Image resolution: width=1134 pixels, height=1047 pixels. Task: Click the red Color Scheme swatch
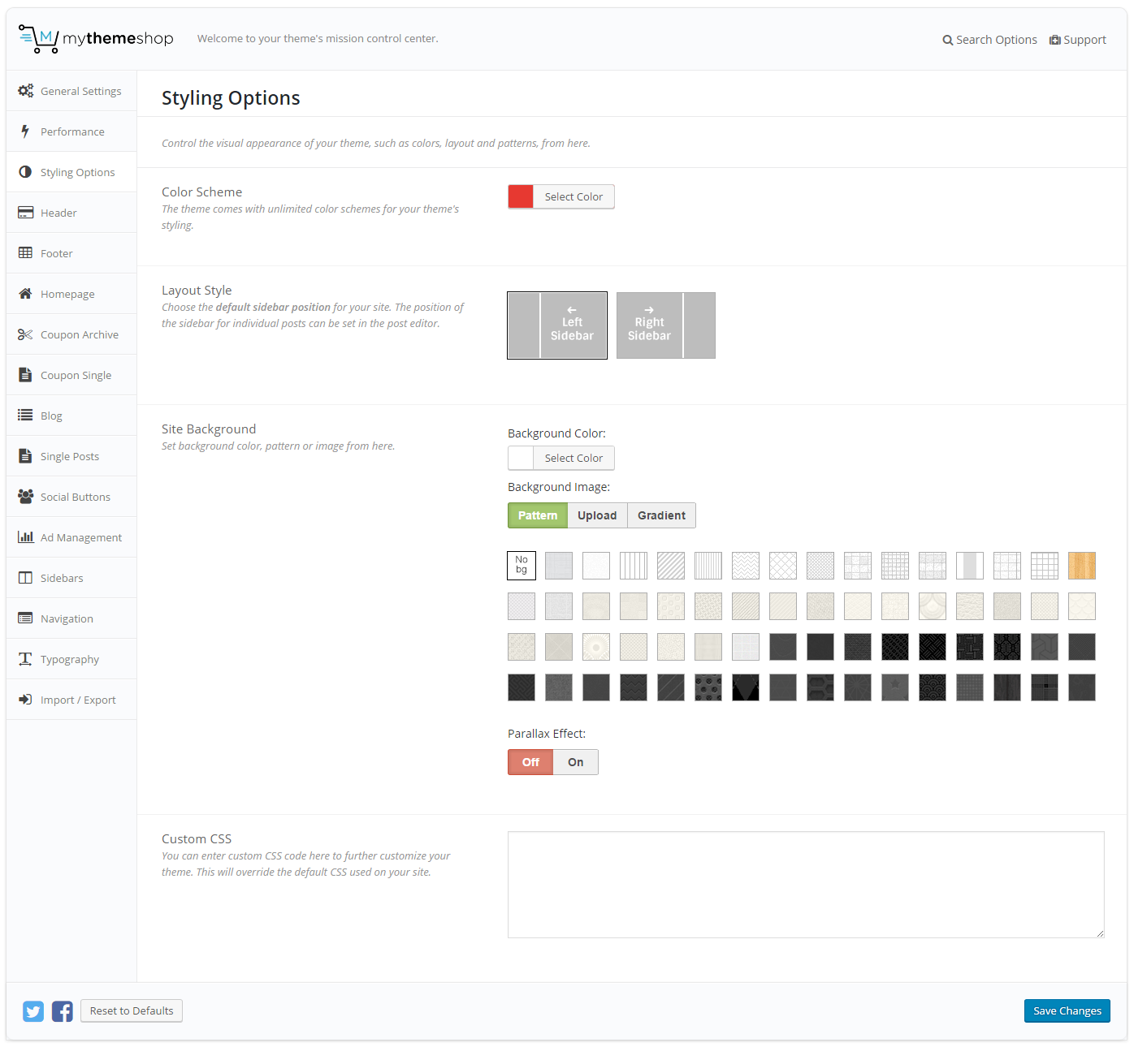(521, 197)
